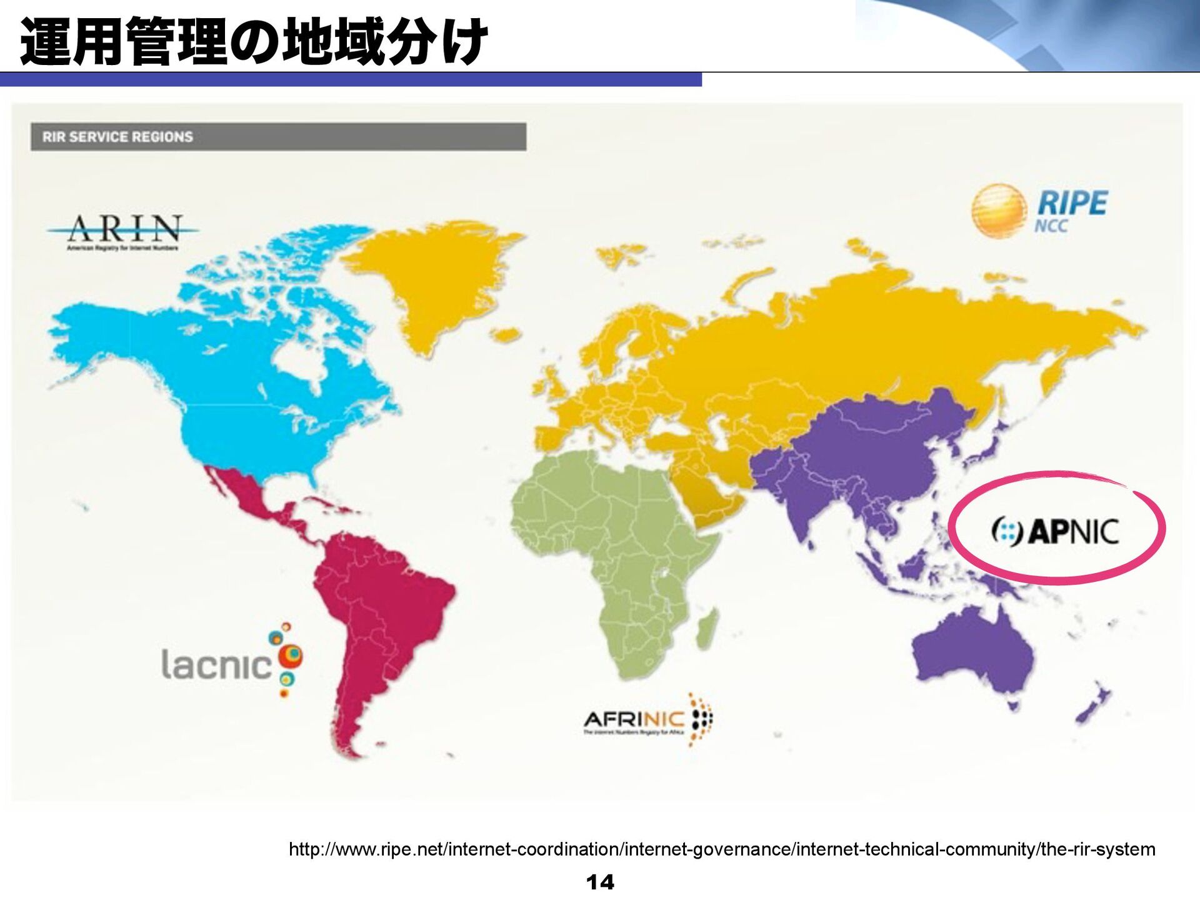Click the ARIN logo
Image resolution: width=1200 pixels, height=900 pixels.
(x=123, y=232)
